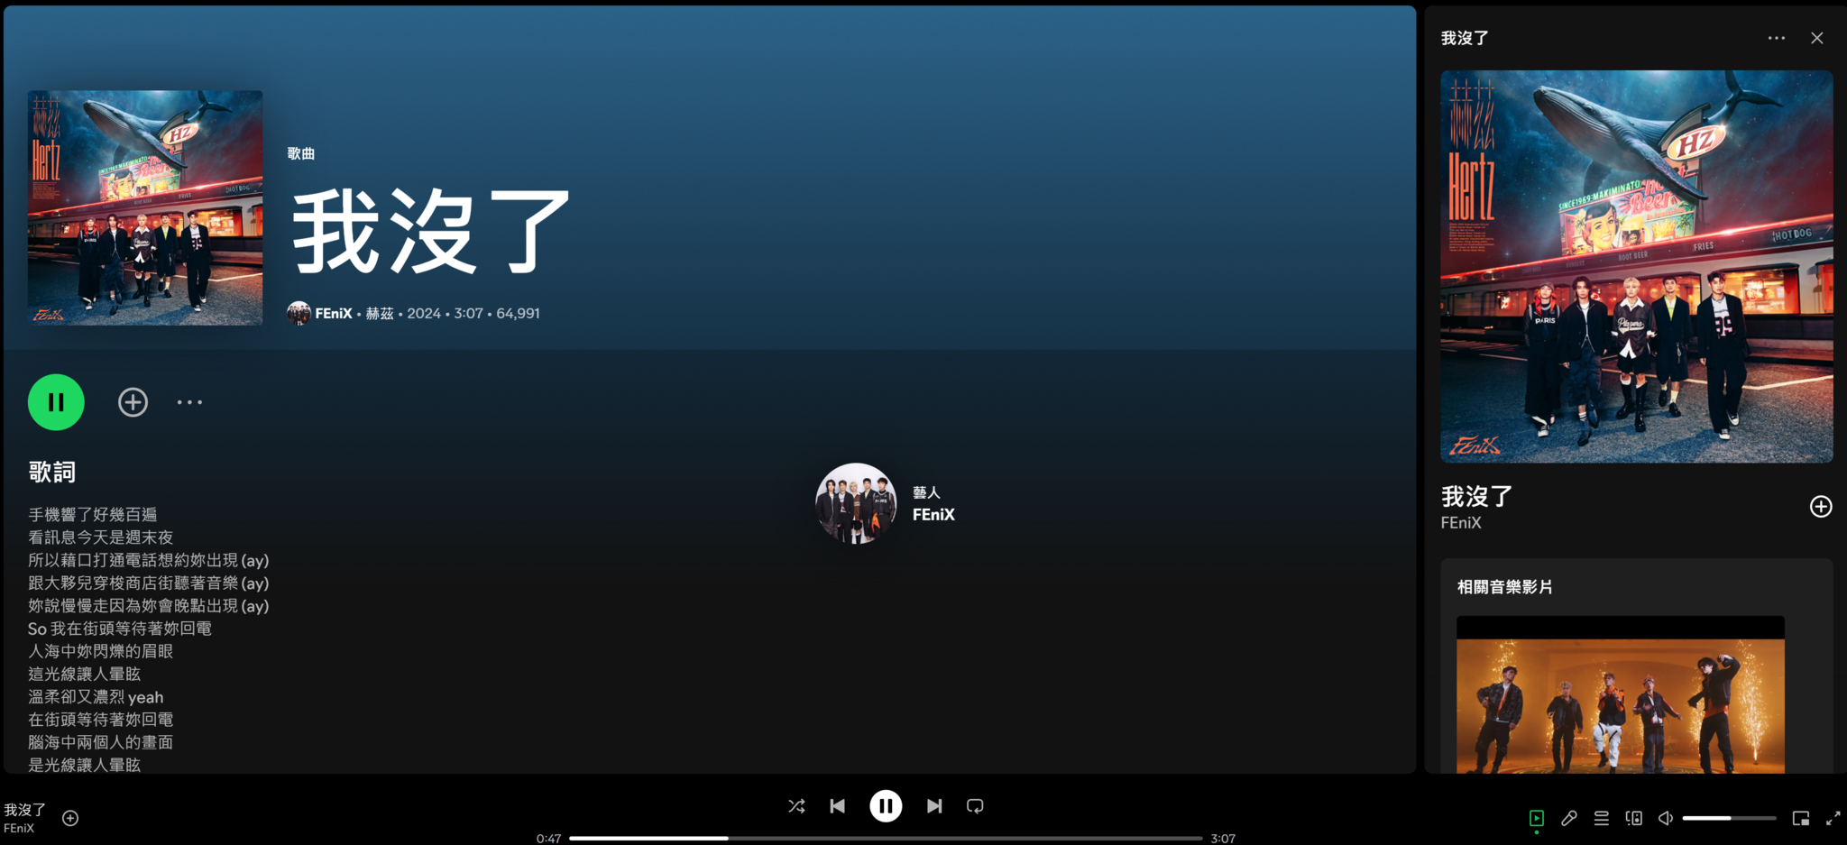Open album cover art in song header

tap(145, 207)
